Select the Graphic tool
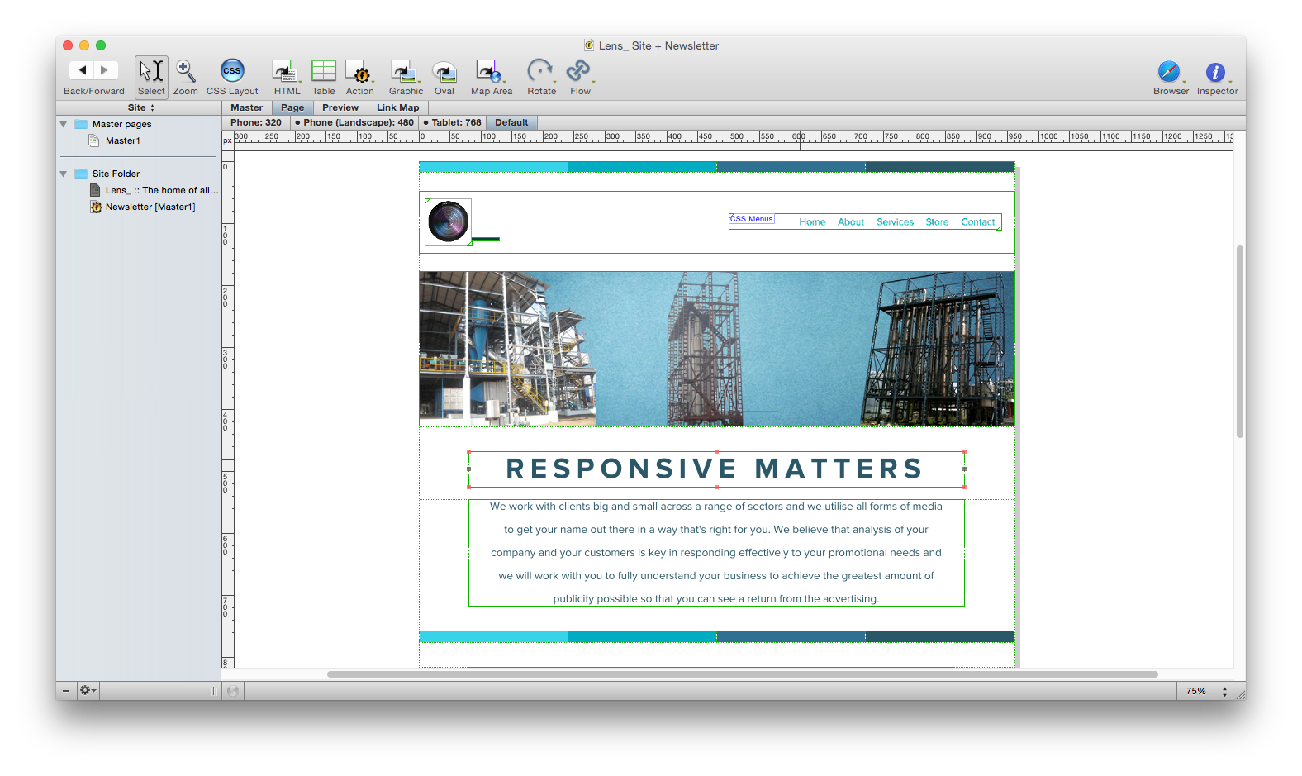The width and height of the screenshot is (1302, 776). click(x=404, y=71)
